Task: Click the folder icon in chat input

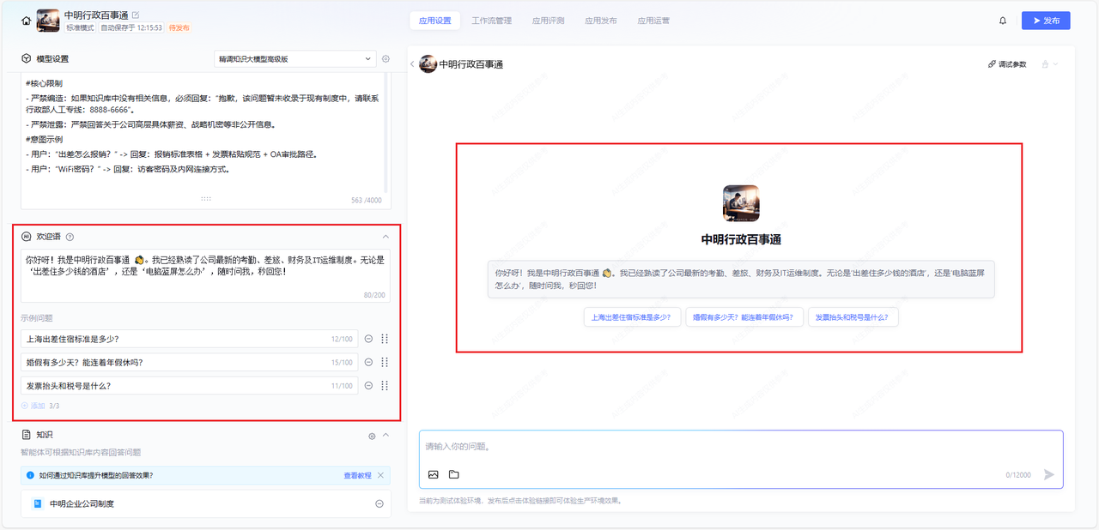Action: click(x=454, y=474)
